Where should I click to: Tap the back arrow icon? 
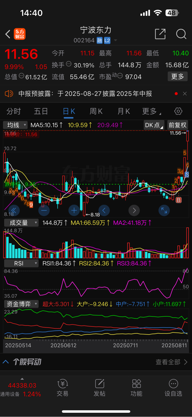coord(8,34)
